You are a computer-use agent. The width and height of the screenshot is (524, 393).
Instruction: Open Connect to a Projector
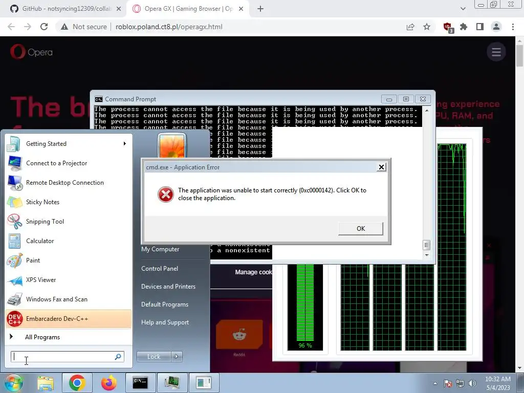(x=69, y=163)
